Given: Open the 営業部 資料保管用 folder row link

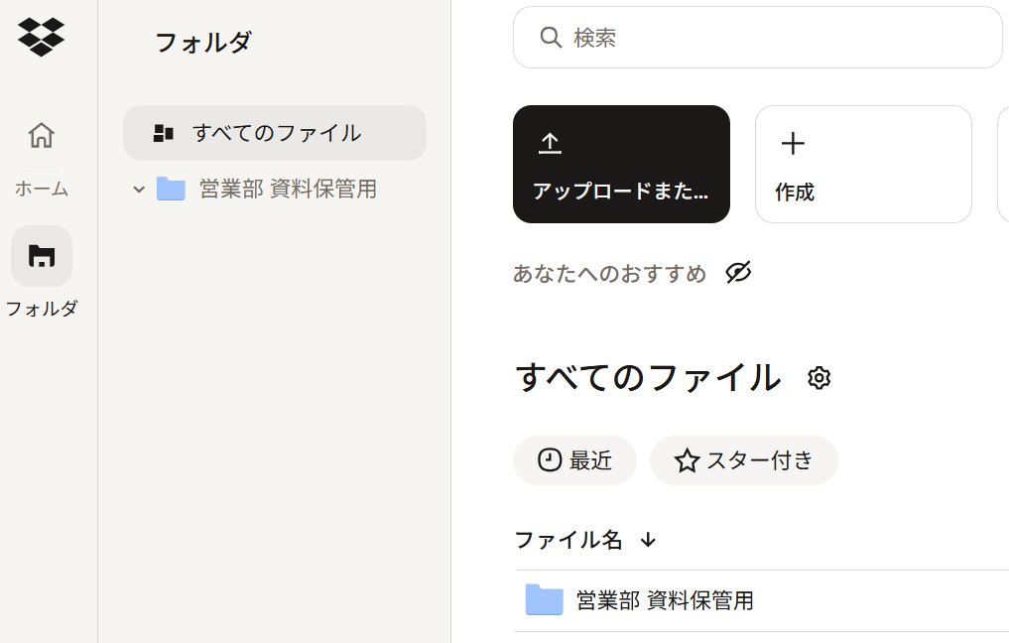Looking at the screenshot, I should (665, 600).
